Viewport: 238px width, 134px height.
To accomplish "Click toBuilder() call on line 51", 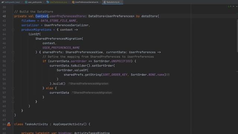I will 81,66.
